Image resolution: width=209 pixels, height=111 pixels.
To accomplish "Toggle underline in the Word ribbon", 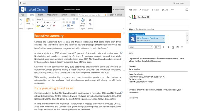I will [x=44, y=22].
